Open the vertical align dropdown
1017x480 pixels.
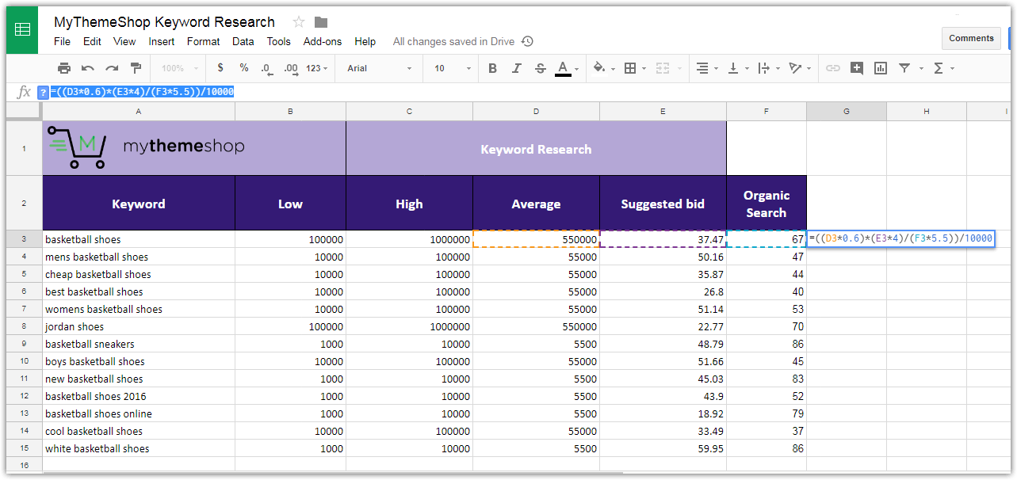coord(737,68)
